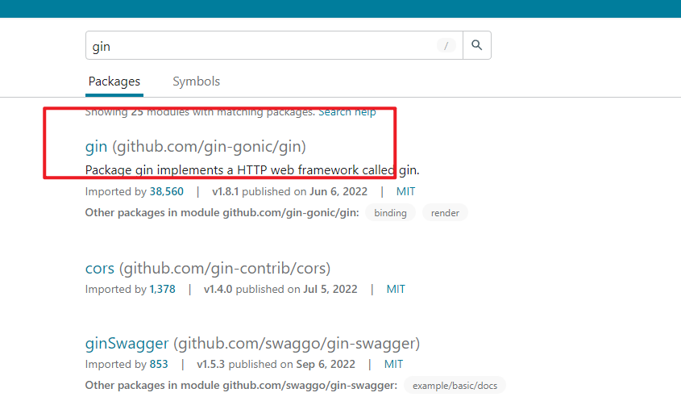Click 'Other packages in module github.com/swaggo/gin-swagger' label

tap(241, 385)
